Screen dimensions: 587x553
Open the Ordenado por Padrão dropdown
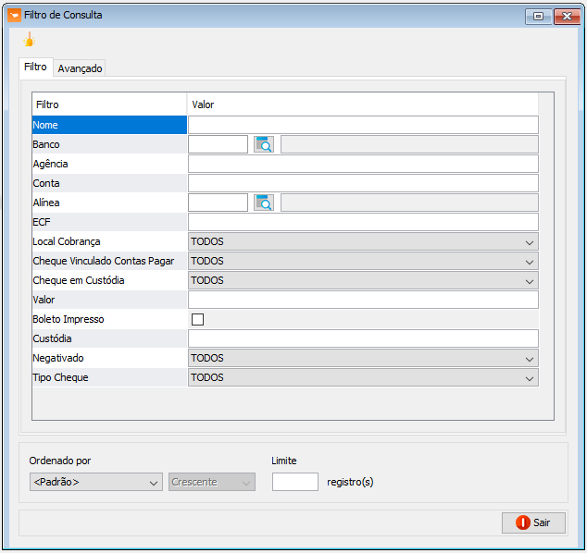94,482
